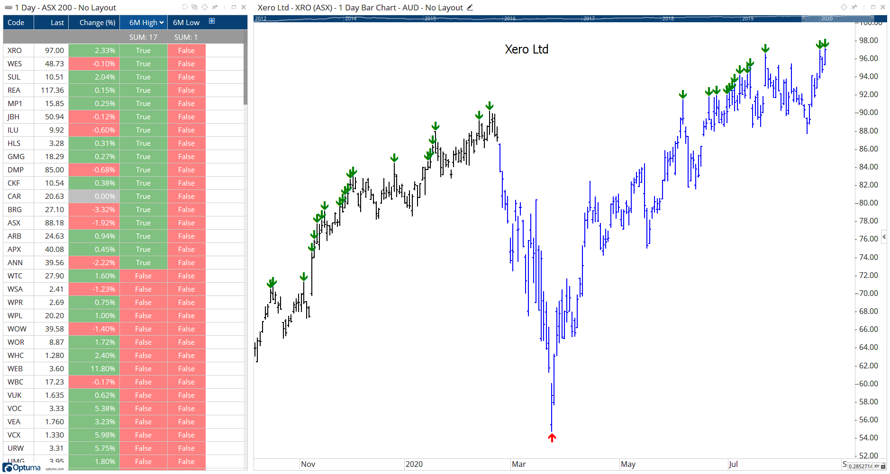Click the 6M Low False cell for URW
This screenshot has height=474, width=890.
coord(186,448)
